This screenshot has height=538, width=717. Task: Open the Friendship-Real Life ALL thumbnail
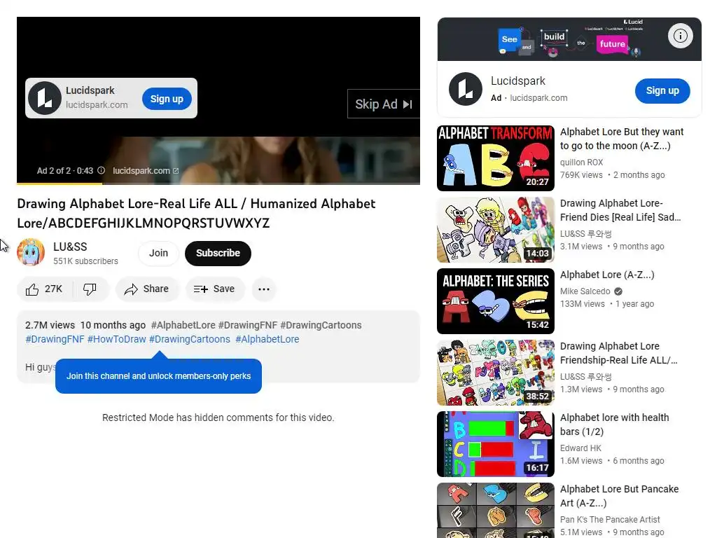tap(496, 373)
